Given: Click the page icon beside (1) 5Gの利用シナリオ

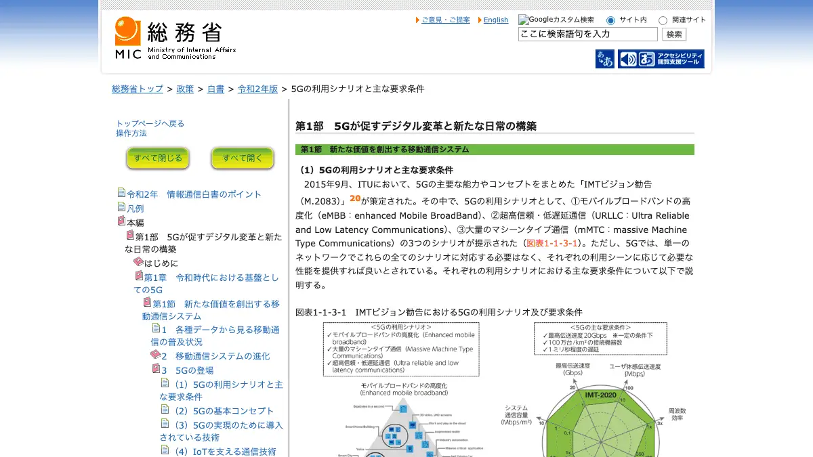Looking at the screenshot, I should pyautogui.click(x=165, y=383).
